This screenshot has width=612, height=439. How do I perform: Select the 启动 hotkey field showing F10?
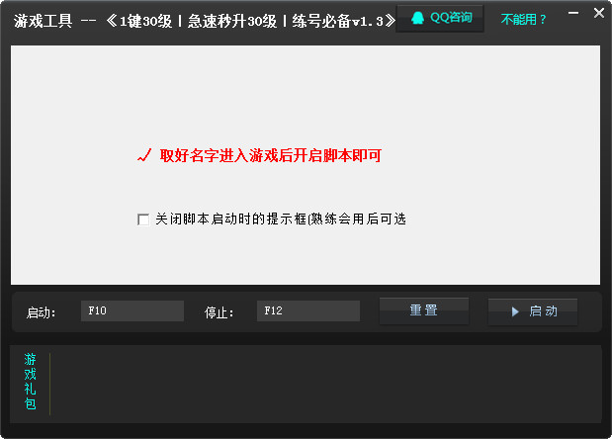coord(132,311)
